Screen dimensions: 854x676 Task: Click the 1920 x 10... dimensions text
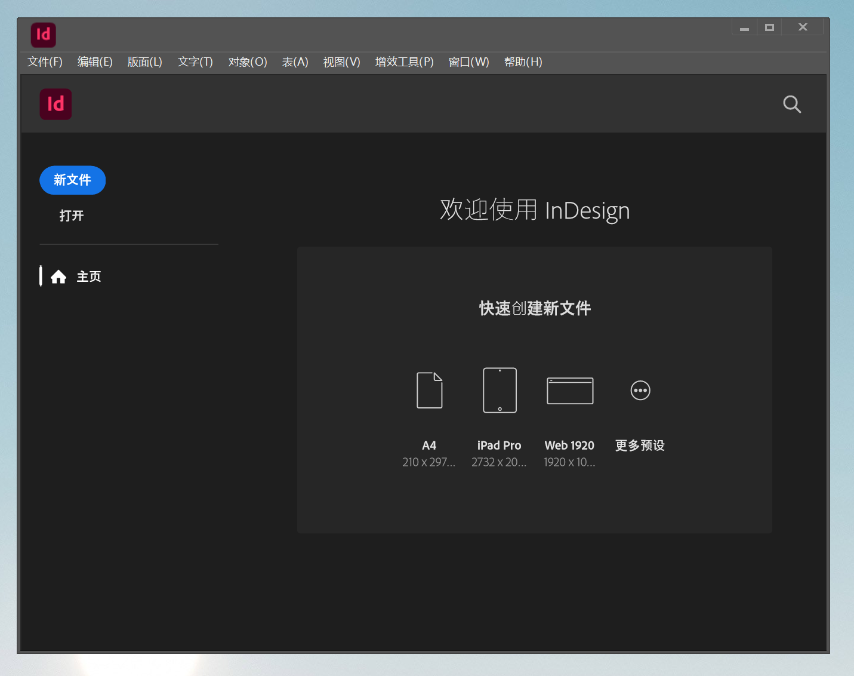(x=569, y=462)
